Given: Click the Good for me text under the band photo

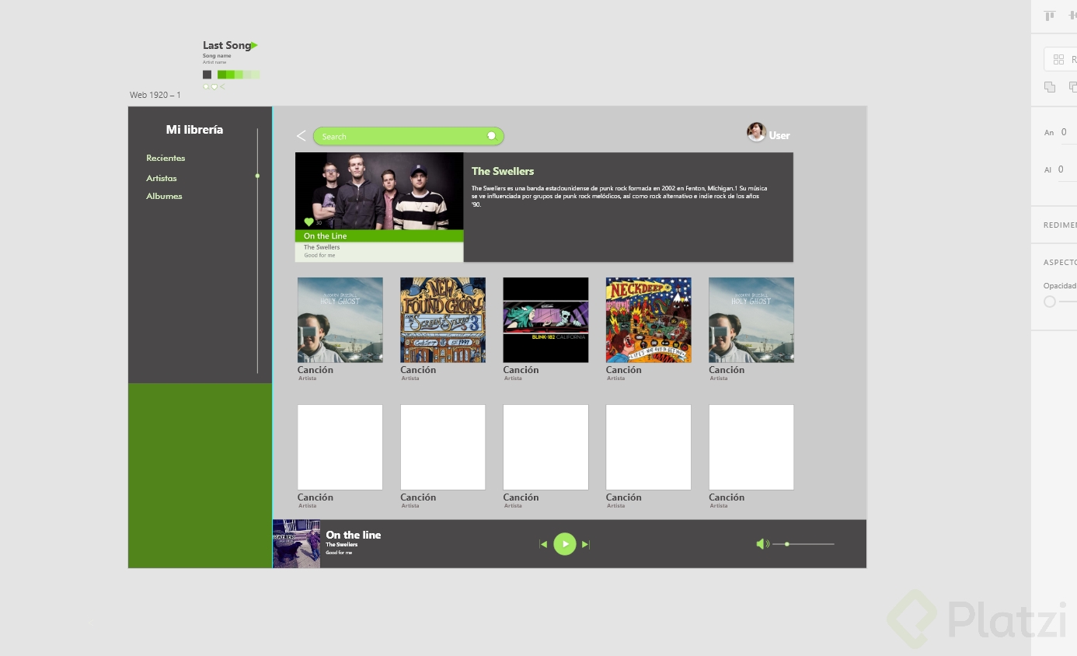Looking at the screenshot, I should [x=319, y=255].
